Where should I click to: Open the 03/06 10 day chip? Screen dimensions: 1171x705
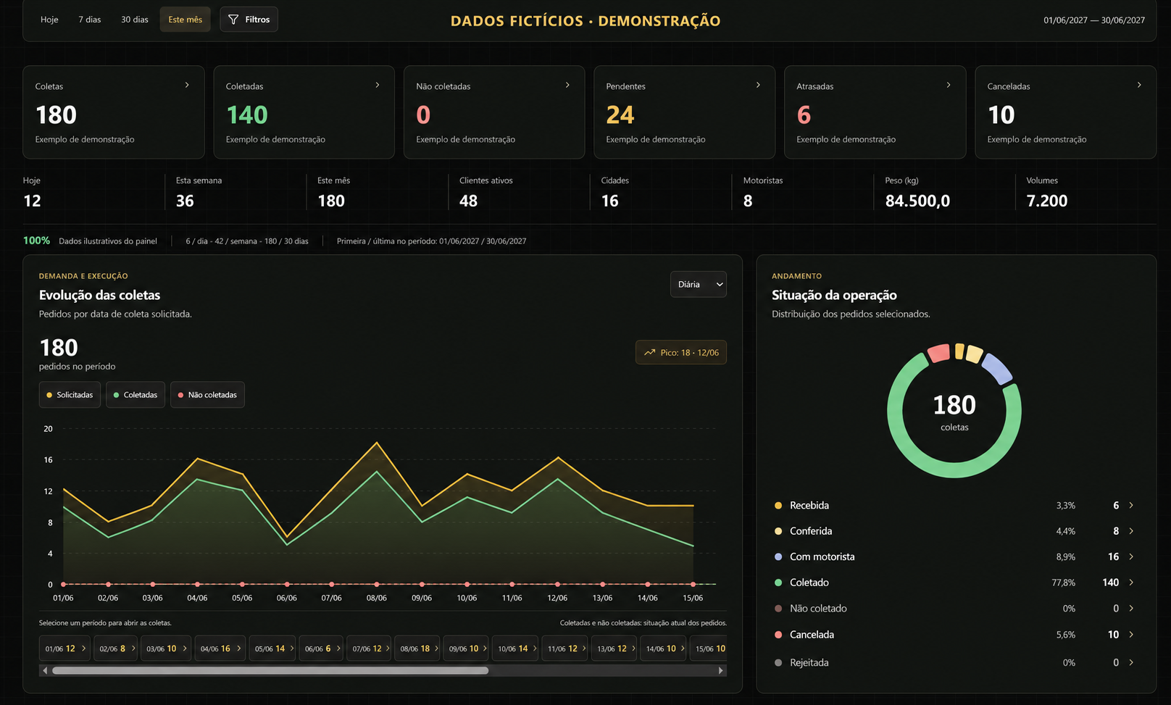click(x=167, y=648)
